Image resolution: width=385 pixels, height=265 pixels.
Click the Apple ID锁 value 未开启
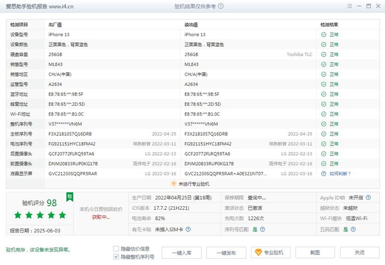356,198
